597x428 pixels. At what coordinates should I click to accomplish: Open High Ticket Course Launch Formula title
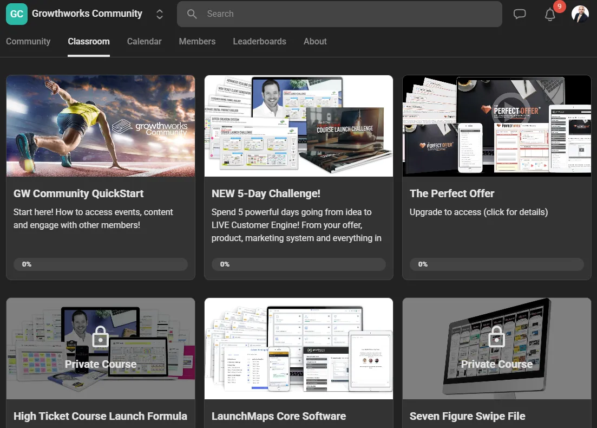point(101,416)
